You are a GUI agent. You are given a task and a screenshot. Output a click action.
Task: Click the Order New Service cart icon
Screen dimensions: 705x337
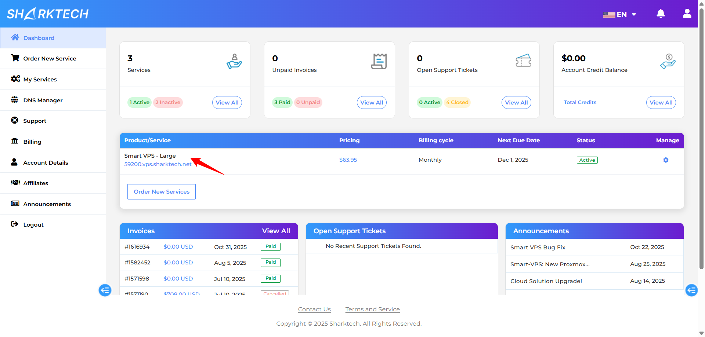click(x=15, y=58)
